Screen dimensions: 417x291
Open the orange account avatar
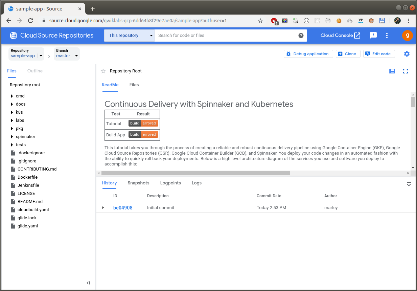(x=408, y=36)
